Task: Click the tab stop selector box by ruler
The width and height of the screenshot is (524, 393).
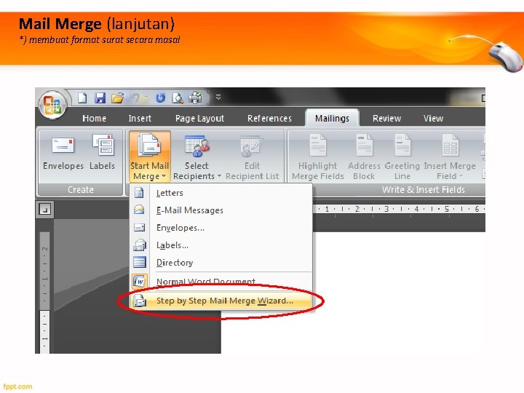Action: coord(44,210)
